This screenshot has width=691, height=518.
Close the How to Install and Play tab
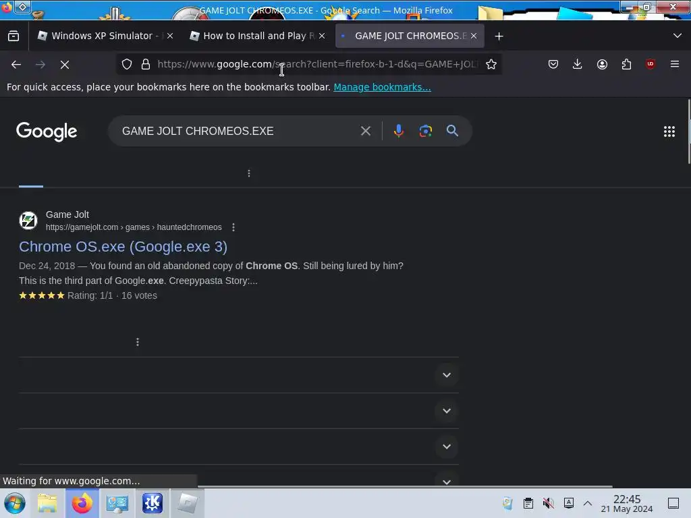(x=322, y=36)
